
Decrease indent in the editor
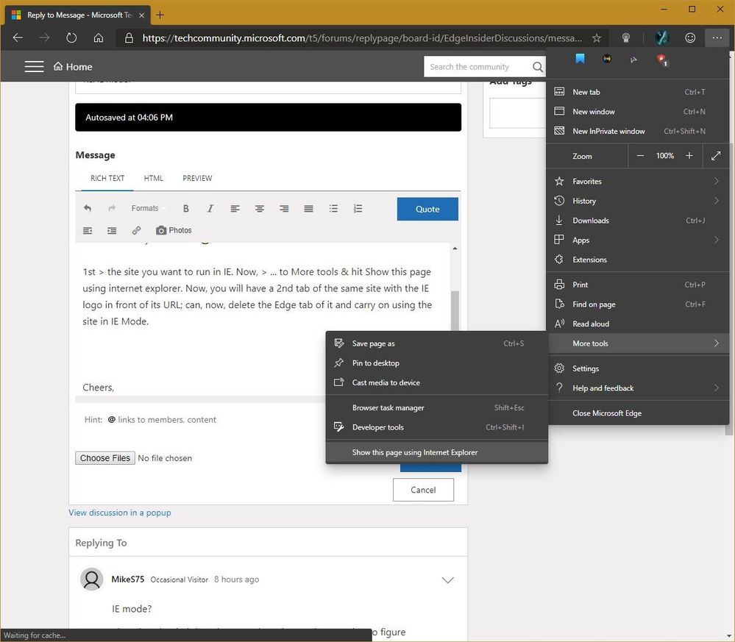(x=88, y=231)
